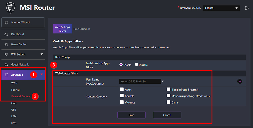
Task: Switch to the Web & Apps Filters tab
Action: tap(62, 29)
